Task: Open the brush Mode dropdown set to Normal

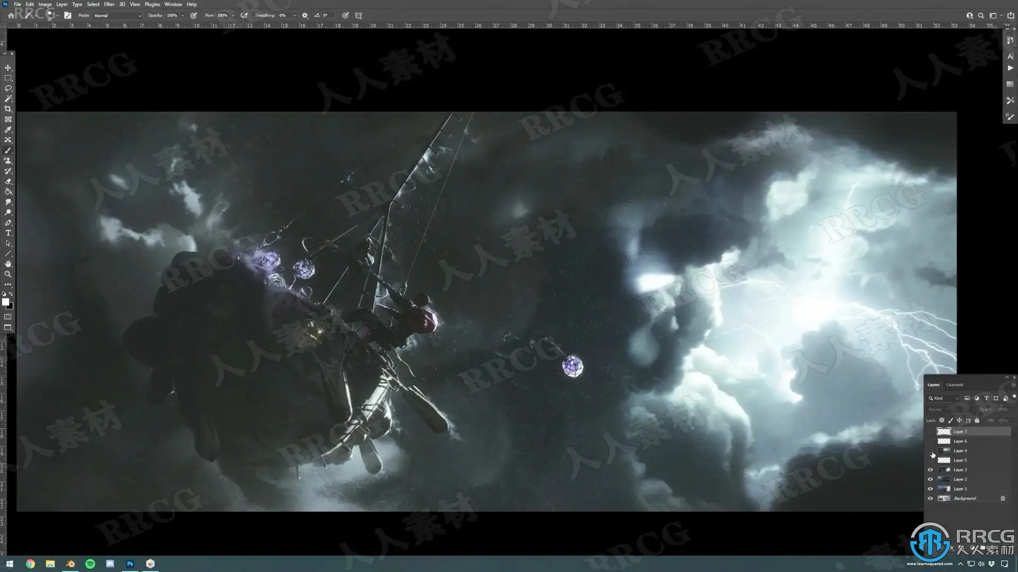Action: (x=118, y=15)
